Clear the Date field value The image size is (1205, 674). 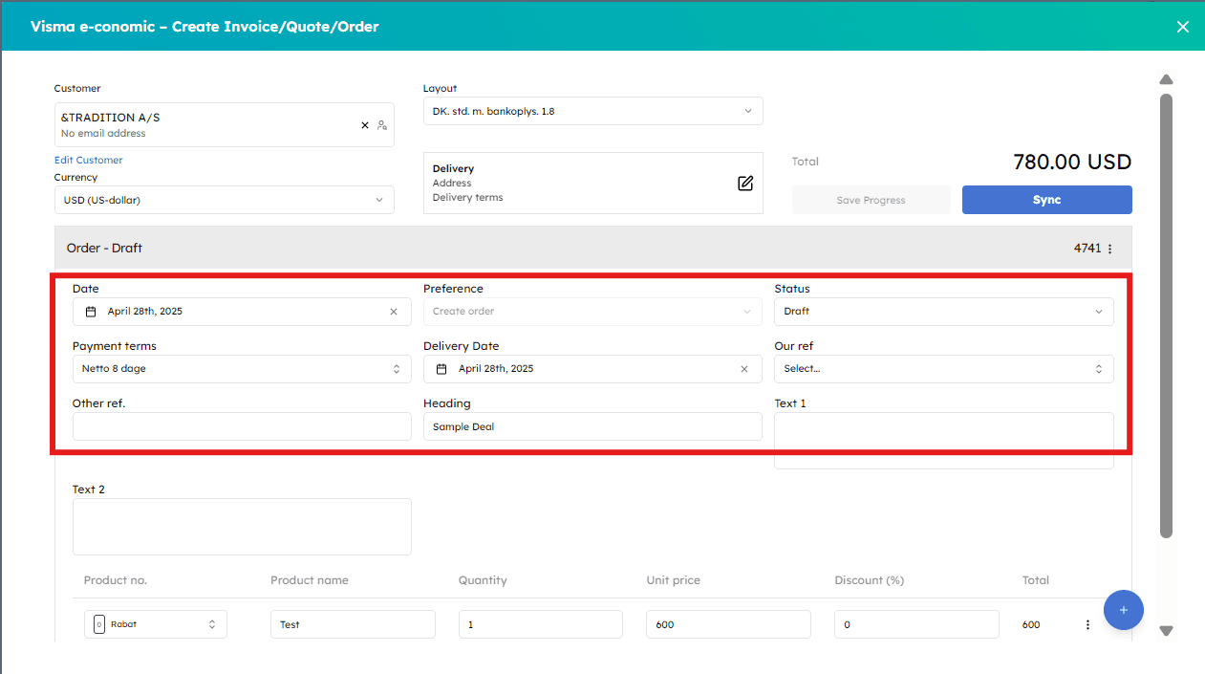(394, 312)
